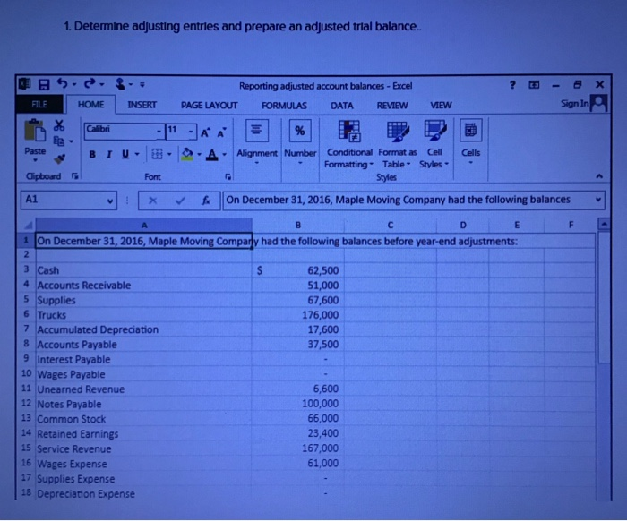
Task: Click the Font Color A icon
Action: click(212, 154)
